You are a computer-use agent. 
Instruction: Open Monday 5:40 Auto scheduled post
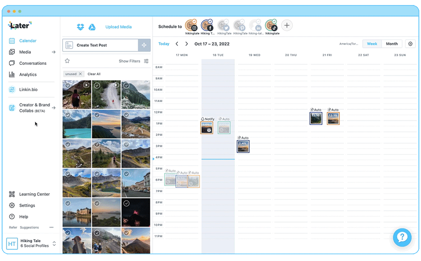coord(170,179)
